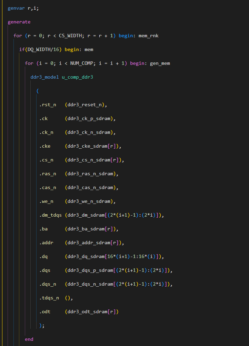The image size is (249, 346).
Task: Click the 'u_comp_ddr3' instance name
Action: 77,77
